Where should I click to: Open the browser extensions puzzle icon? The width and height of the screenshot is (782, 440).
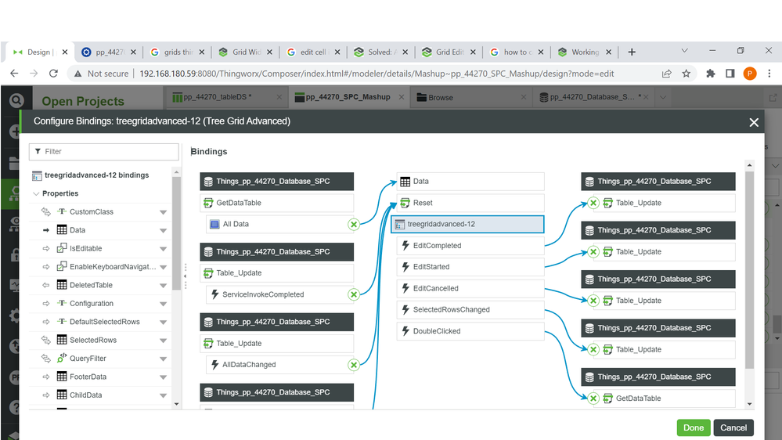click(x=711, y=74)
